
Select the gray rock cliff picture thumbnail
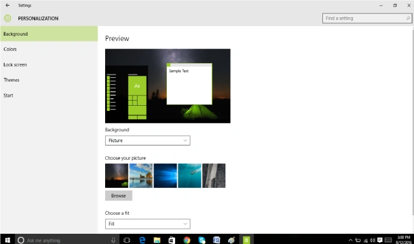tap(213, 176)
